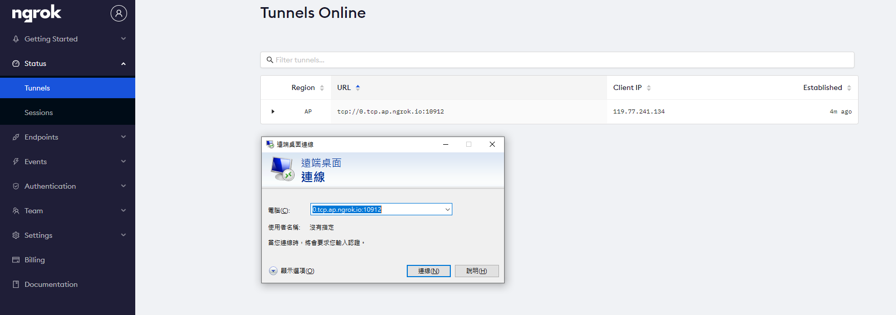Click the Endpoints plug icon
This screenshot has height=315, width=896.
tap(16, 137)
